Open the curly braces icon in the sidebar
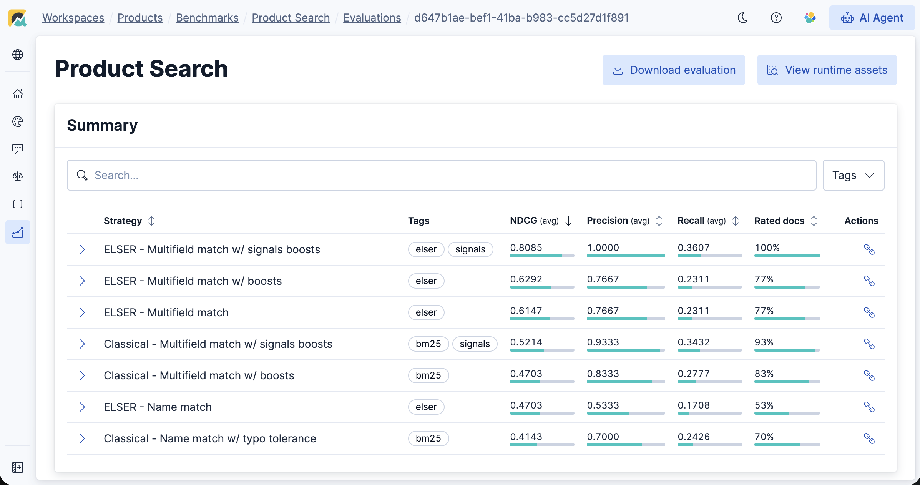 [18, 204]
